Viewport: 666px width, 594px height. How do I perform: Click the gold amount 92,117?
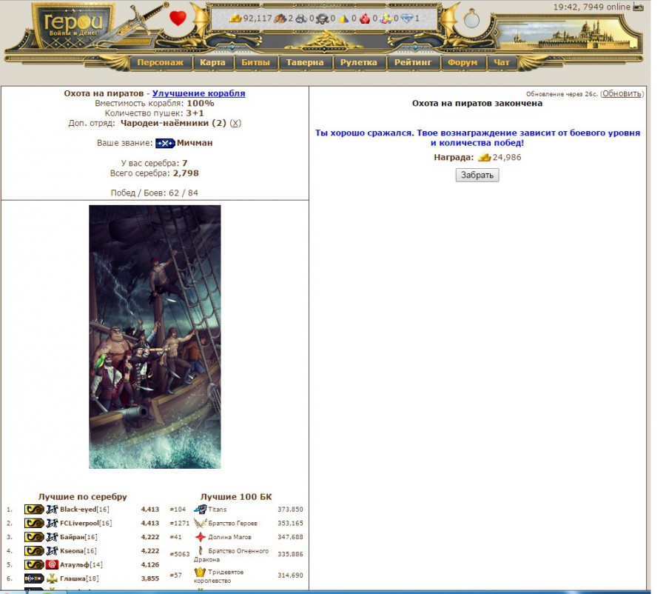(258, 19)
